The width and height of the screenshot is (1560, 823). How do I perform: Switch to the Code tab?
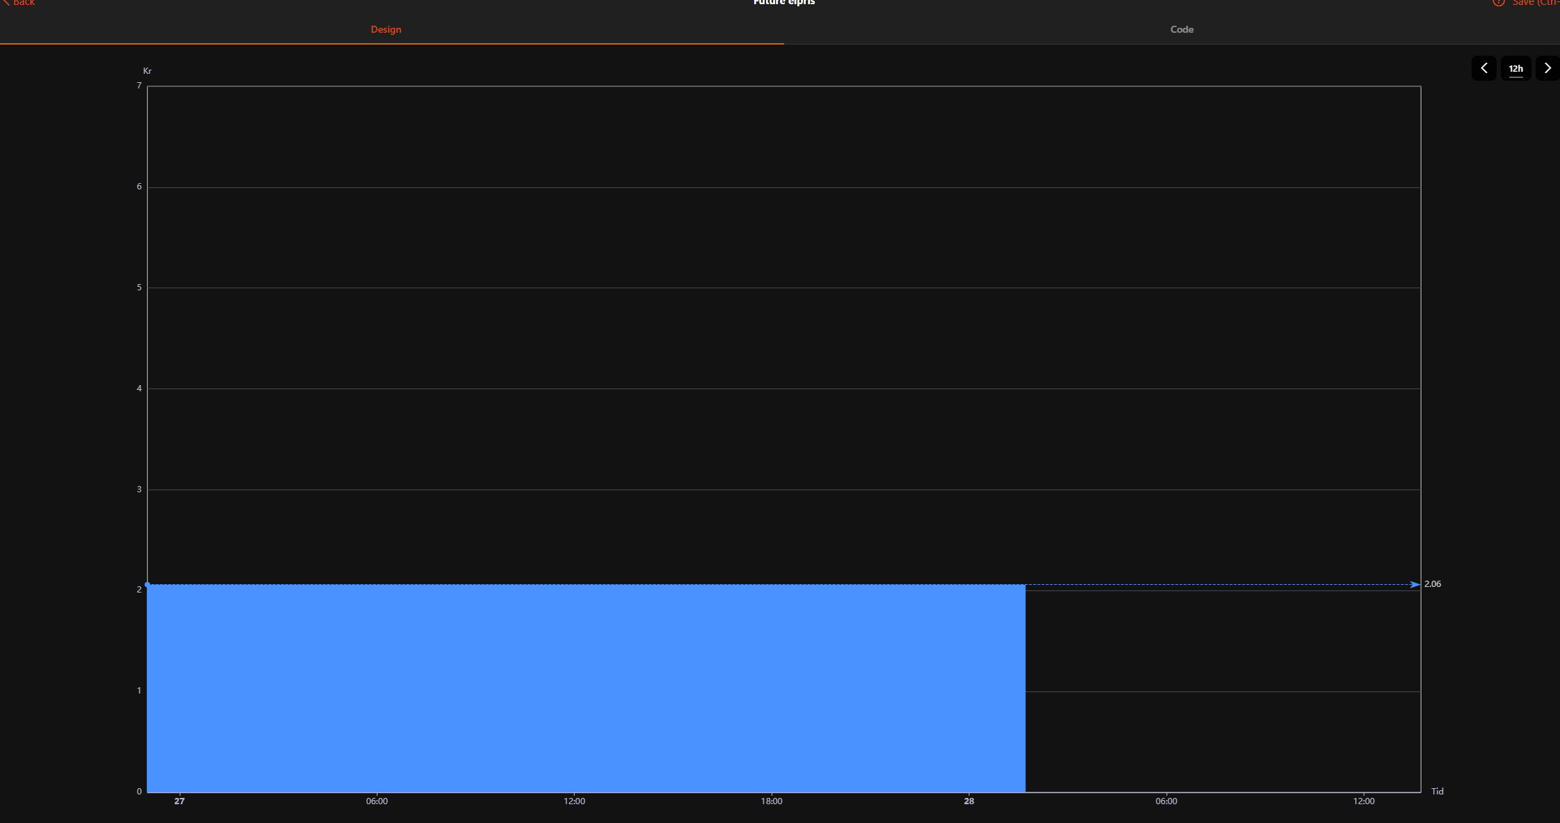[x=1181, y=29]
